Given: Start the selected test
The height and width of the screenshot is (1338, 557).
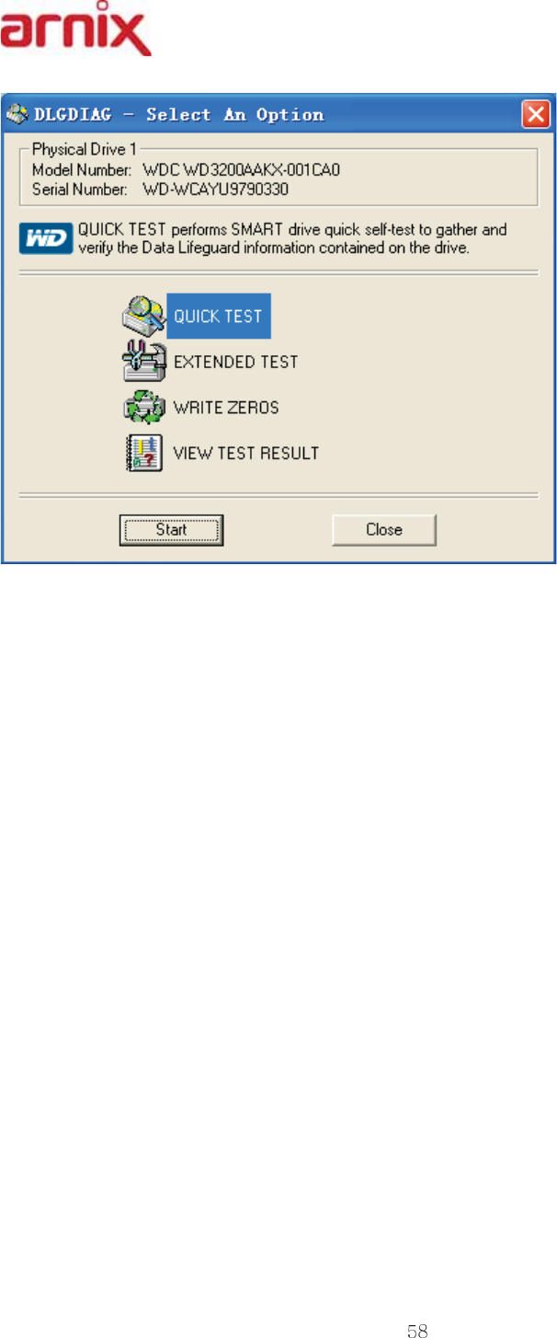Looking at the screenshot, I should coord(171,529).
